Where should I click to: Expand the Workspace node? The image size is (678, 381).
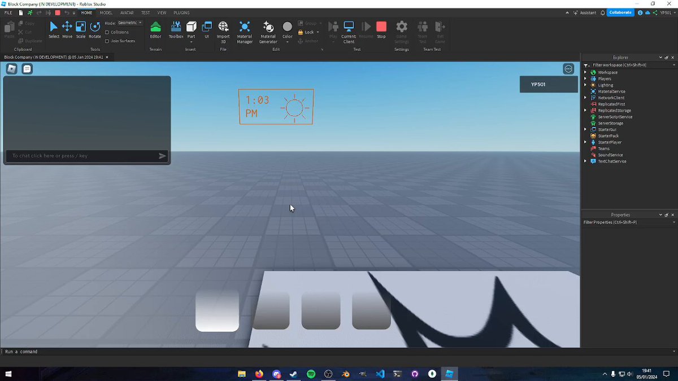[585, 72]
